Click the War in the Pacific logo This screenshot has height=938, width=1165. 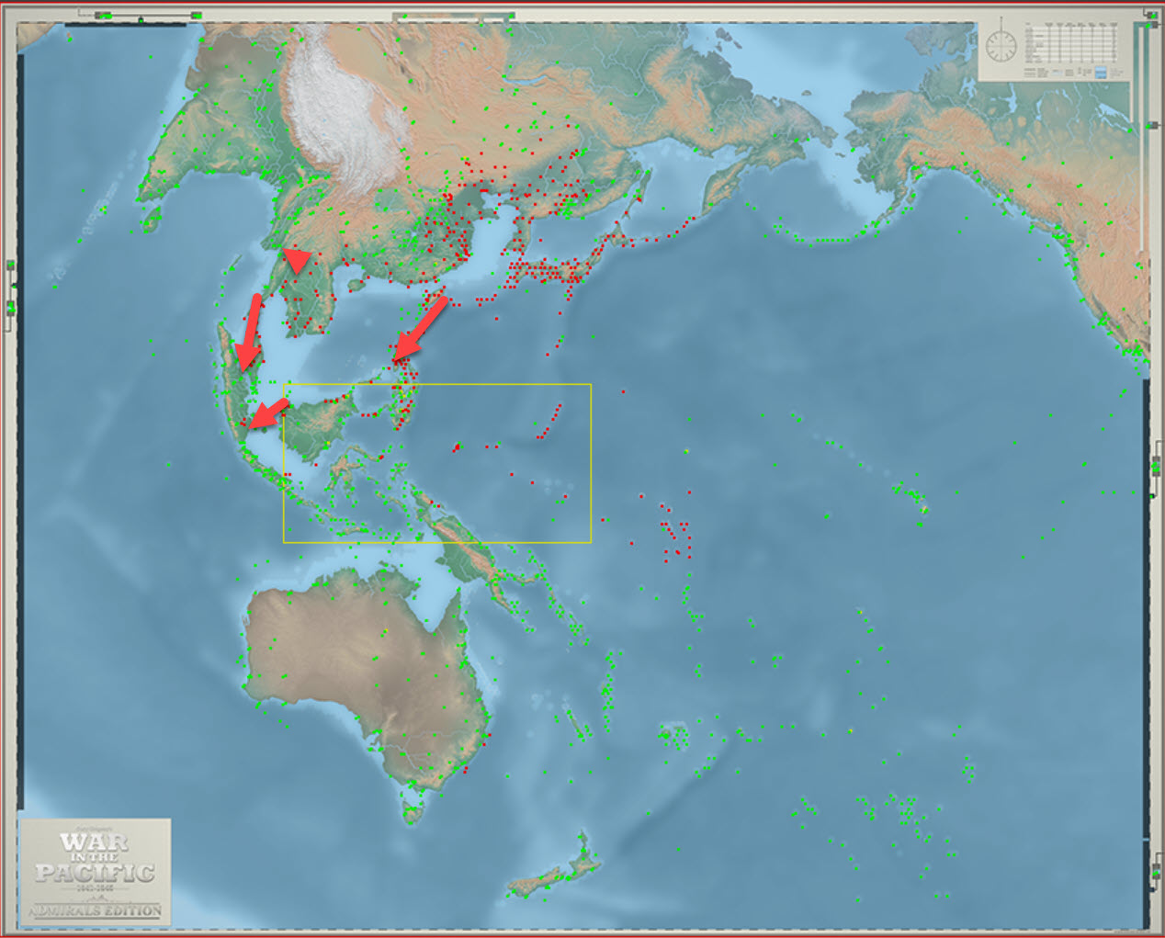[x=95, y=871]
